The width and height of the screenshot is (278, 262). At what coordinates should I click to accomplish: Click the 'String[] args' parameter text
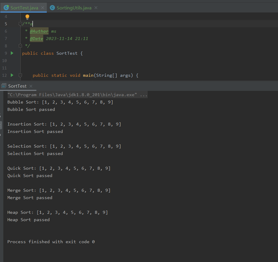113,75
